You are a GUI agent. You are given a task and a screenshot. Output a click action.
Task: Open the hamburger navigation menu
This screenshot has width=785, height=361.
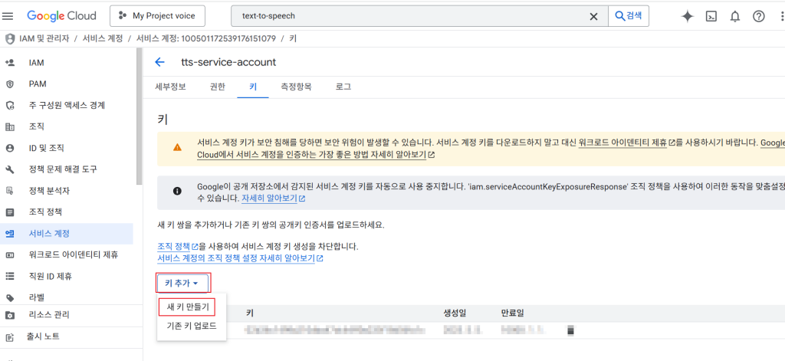coord(8,15)
